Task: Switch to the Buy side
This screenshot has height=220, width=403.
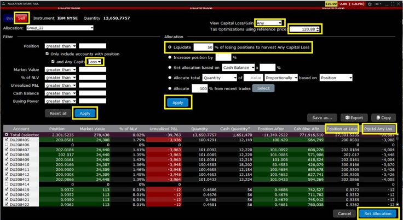Action: pyautogui.click(x=9, y=18)
